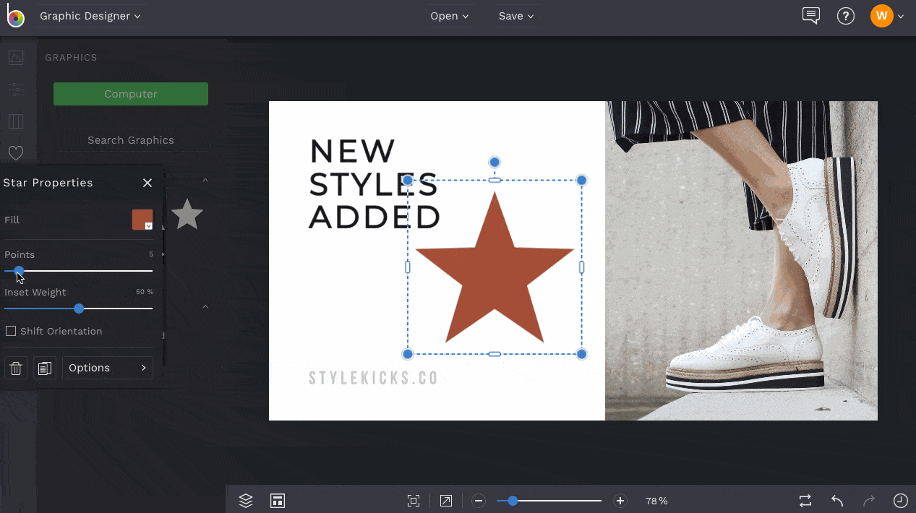Open the feedback chat bubble icon
The width and height of the screenshot is (916, 513).
click(811, 16)
